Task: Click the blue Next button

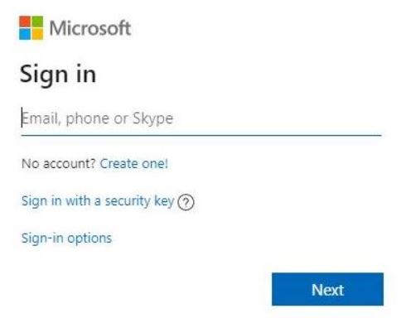Action: (327, 289)
